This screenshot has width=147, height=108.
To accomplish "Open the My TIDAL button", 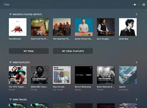I will (x=29, y=51).
